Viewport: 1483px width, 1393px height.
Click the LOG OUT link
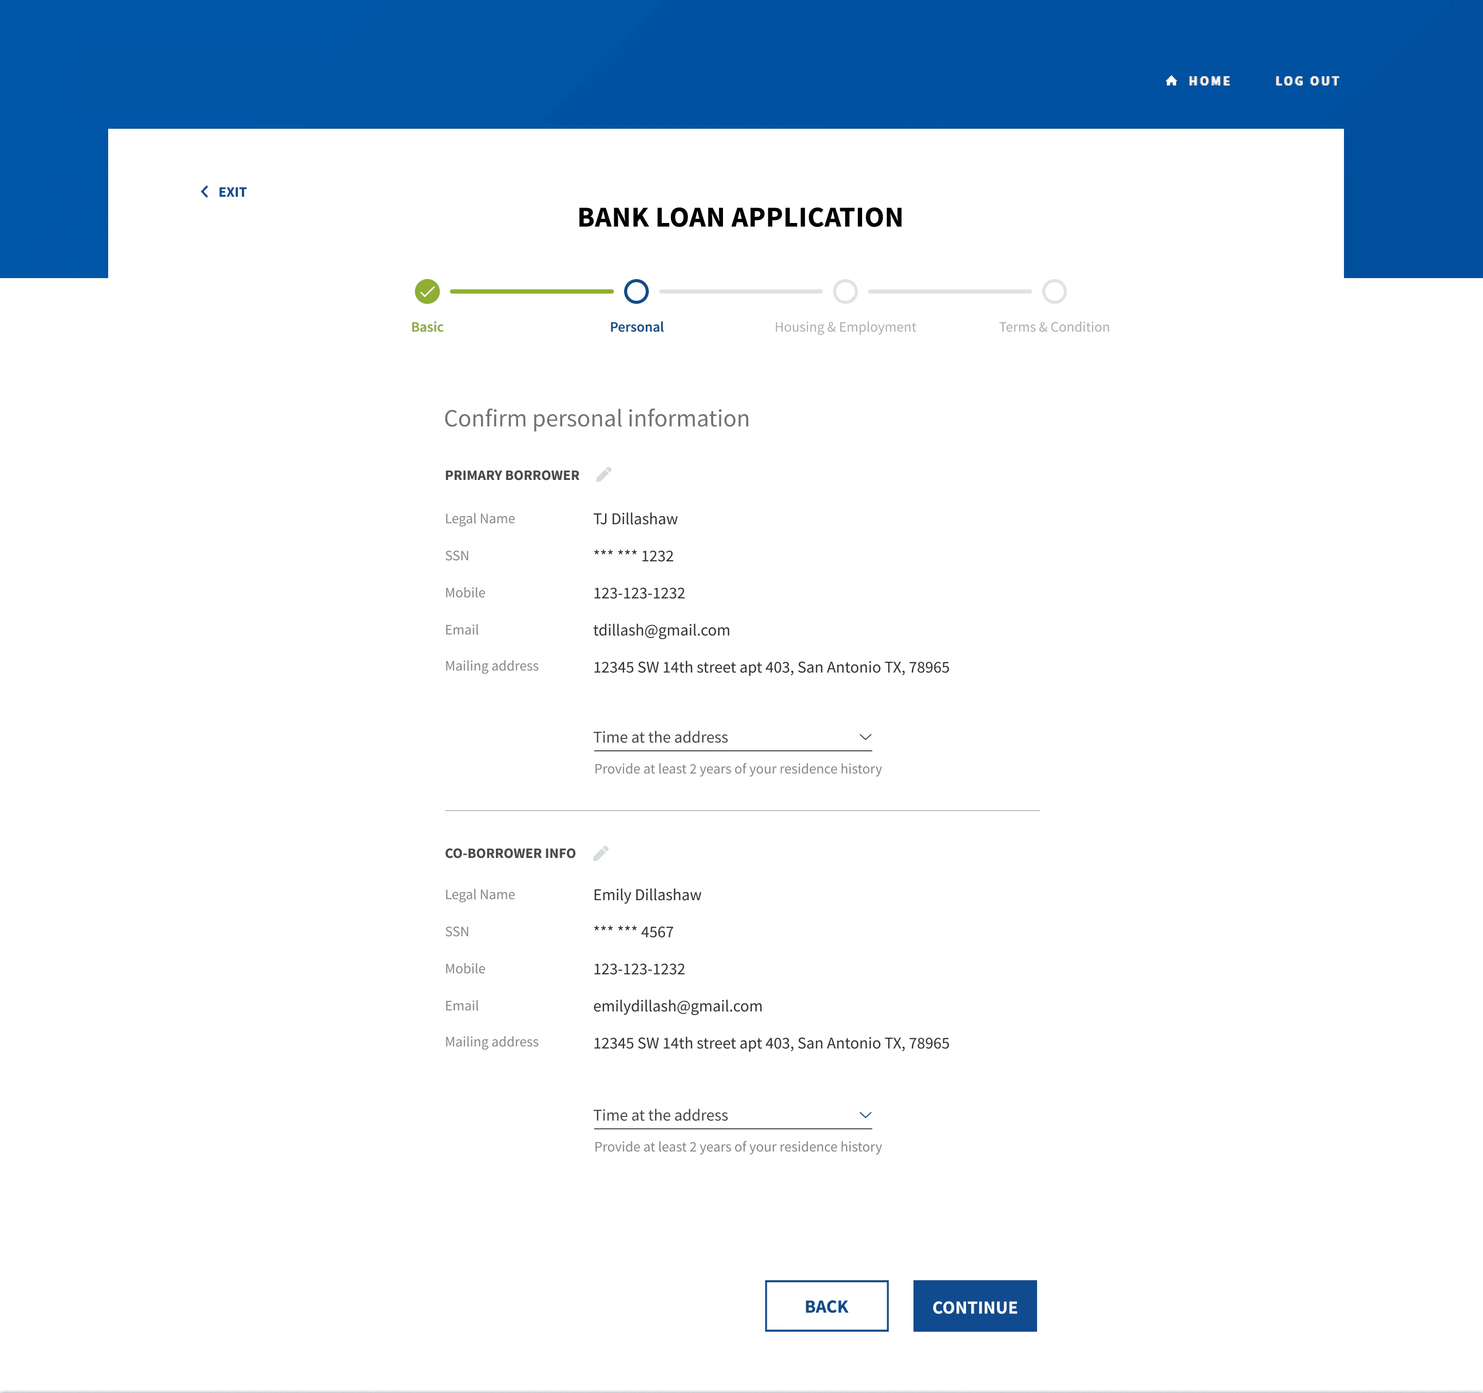tap(1307, 80)
